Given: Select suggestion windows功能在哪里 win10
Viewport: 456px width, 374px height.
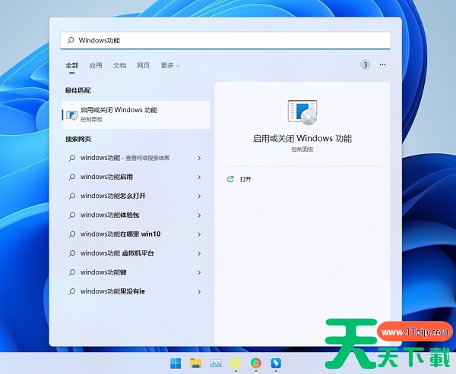Looking at the screenshot, I should click(135, 234).
